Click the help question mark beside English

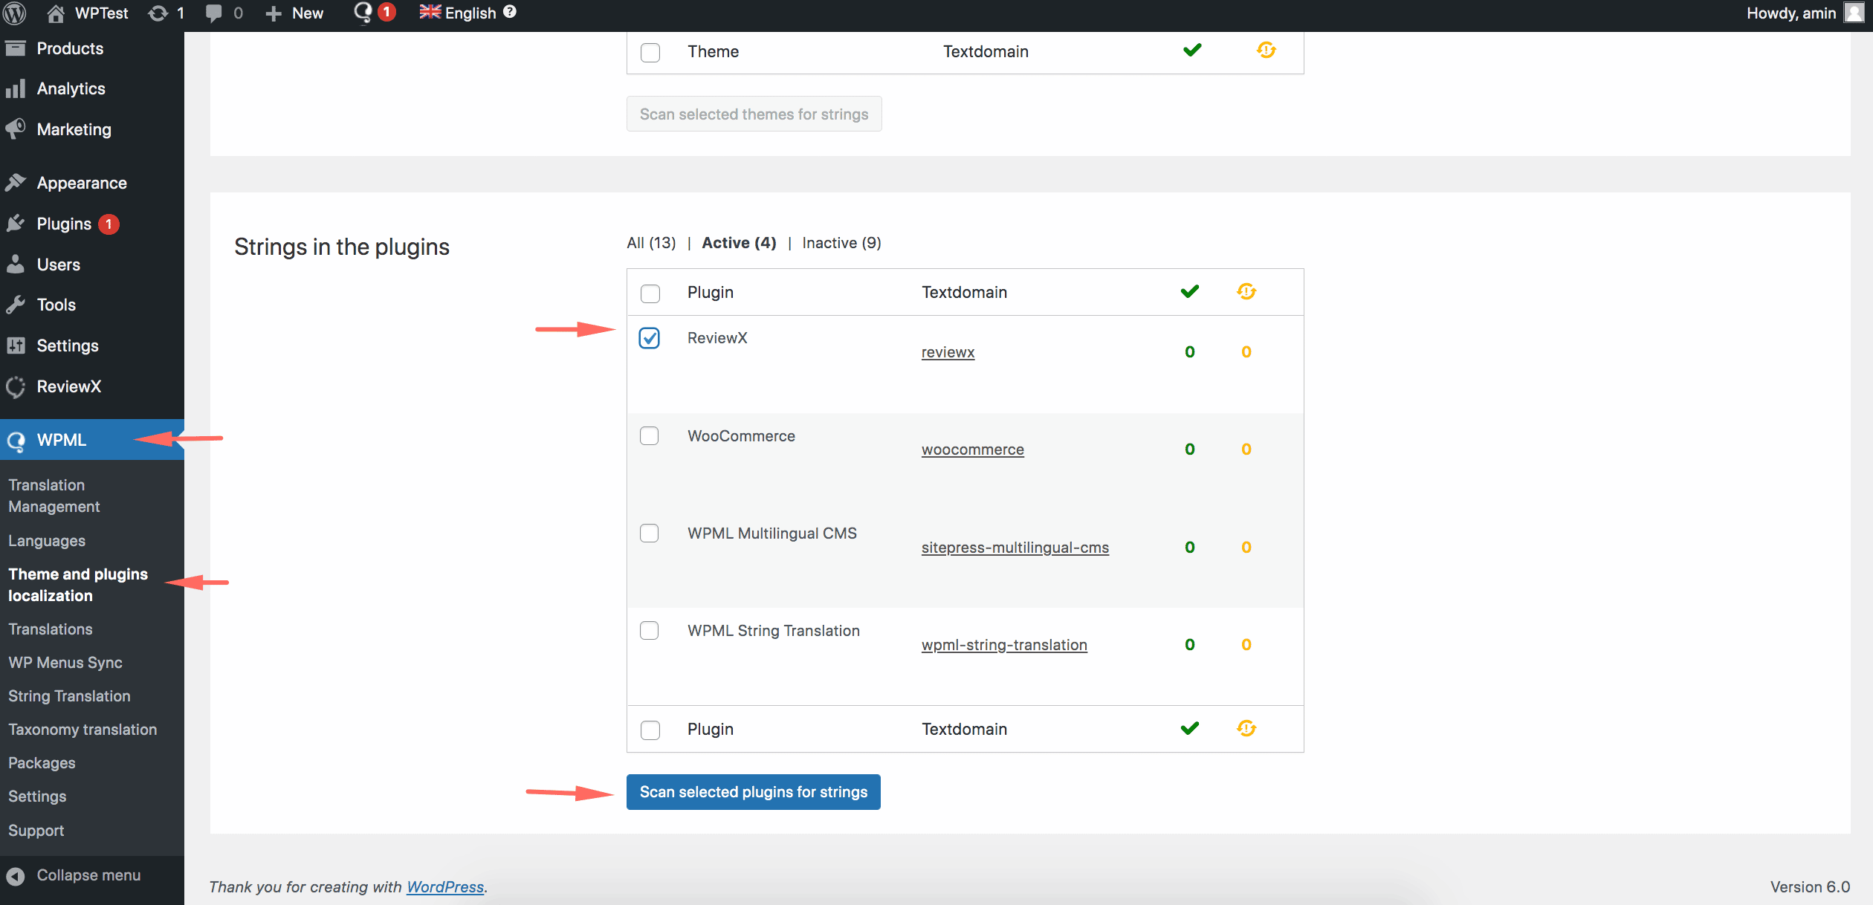510,12
